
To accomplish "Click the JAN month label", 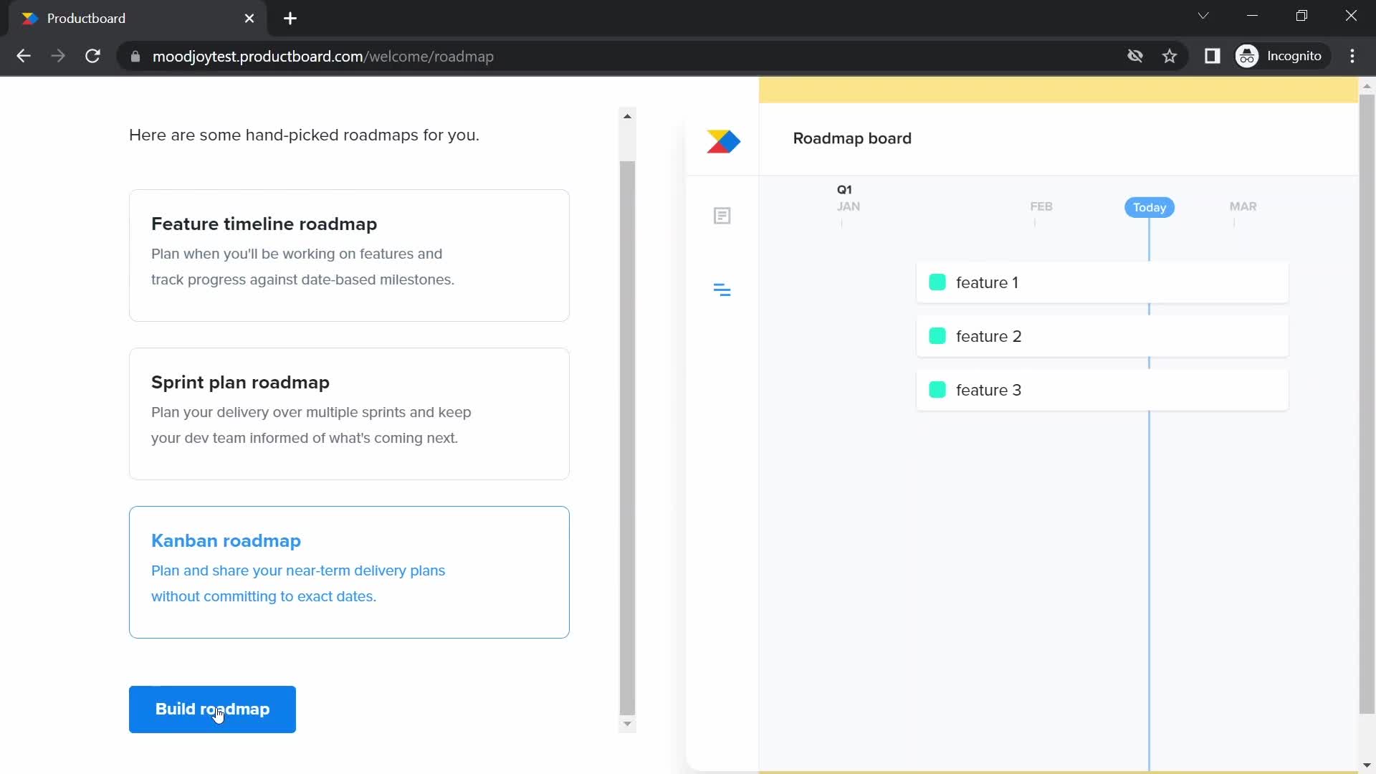I will click(x=849, y=206).
